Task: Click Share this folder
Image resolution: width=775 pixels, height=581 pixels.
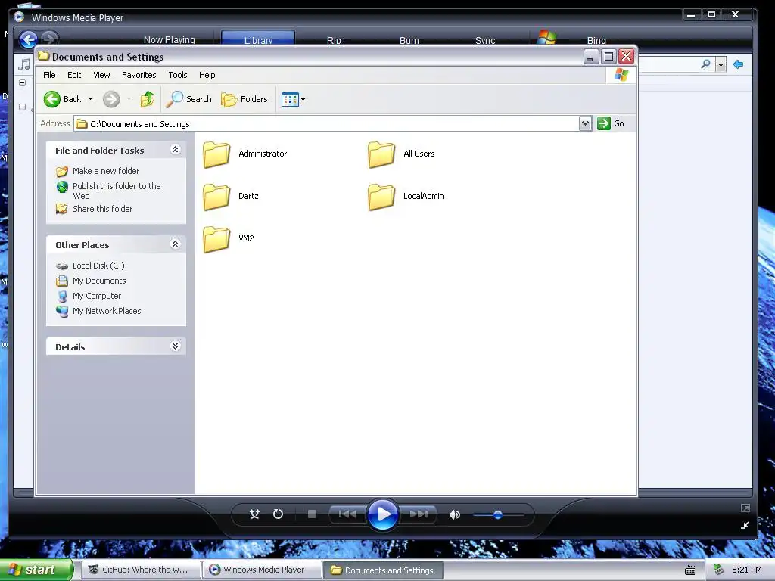Action: [102, 209]
